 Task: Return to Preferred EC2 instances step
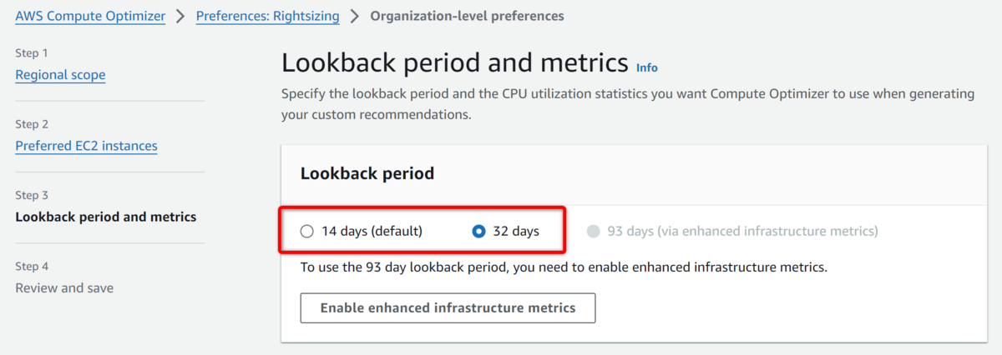[86, 146]
